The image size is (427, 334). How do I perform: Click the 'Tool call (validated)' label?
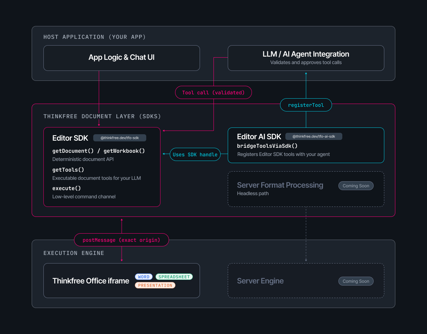[x=213, y=93]
